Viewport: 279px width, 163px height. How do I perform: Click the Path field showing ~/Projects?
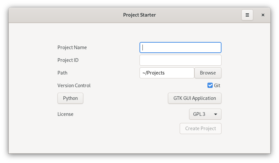click(x=167, y=73)
